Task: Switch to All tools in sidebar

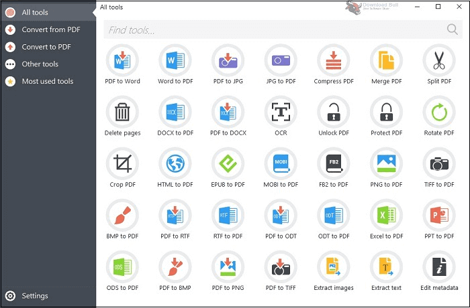Action: tap(48, 12)
